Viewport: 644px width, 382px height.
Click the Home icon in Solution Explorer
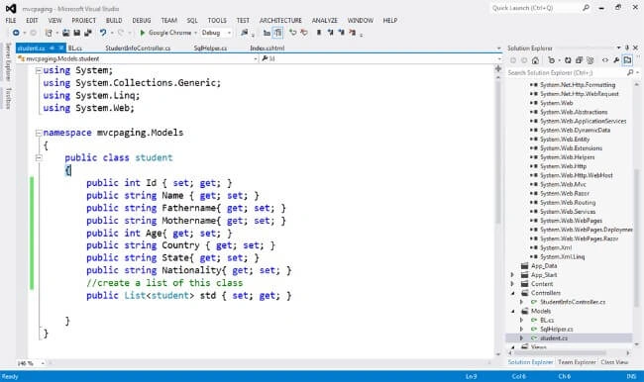(535, 60)
